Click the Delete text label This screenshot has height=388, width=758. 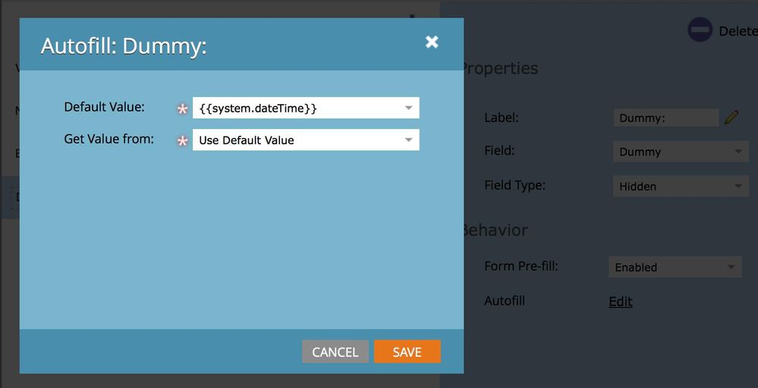[738, 31]
